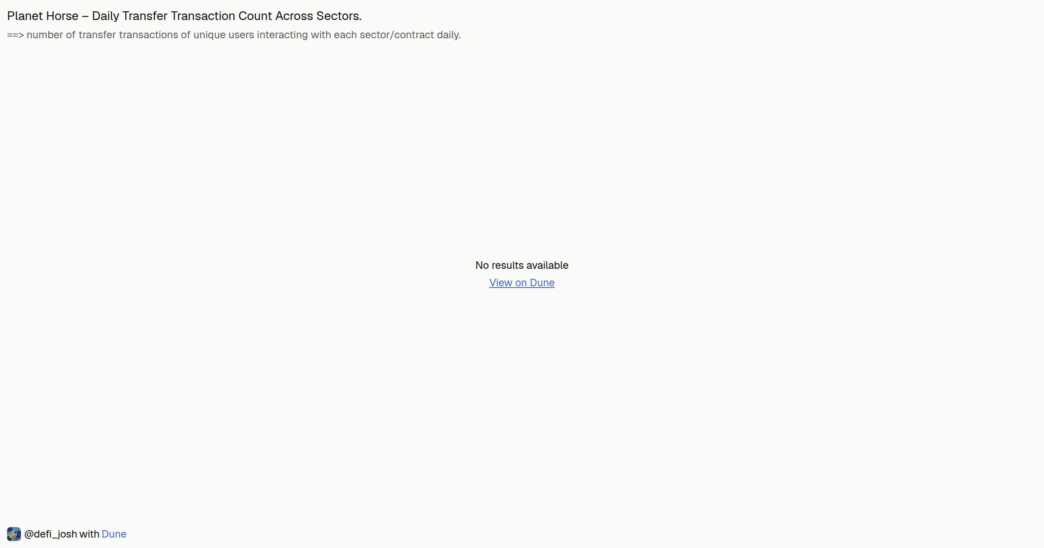Click the No results available message
The width and height of the screenshot is (1044, 548).
pos(522,265)
